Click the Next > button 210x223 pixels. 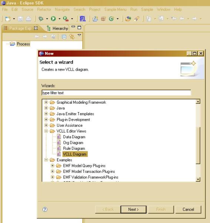(x=133, y=209)
